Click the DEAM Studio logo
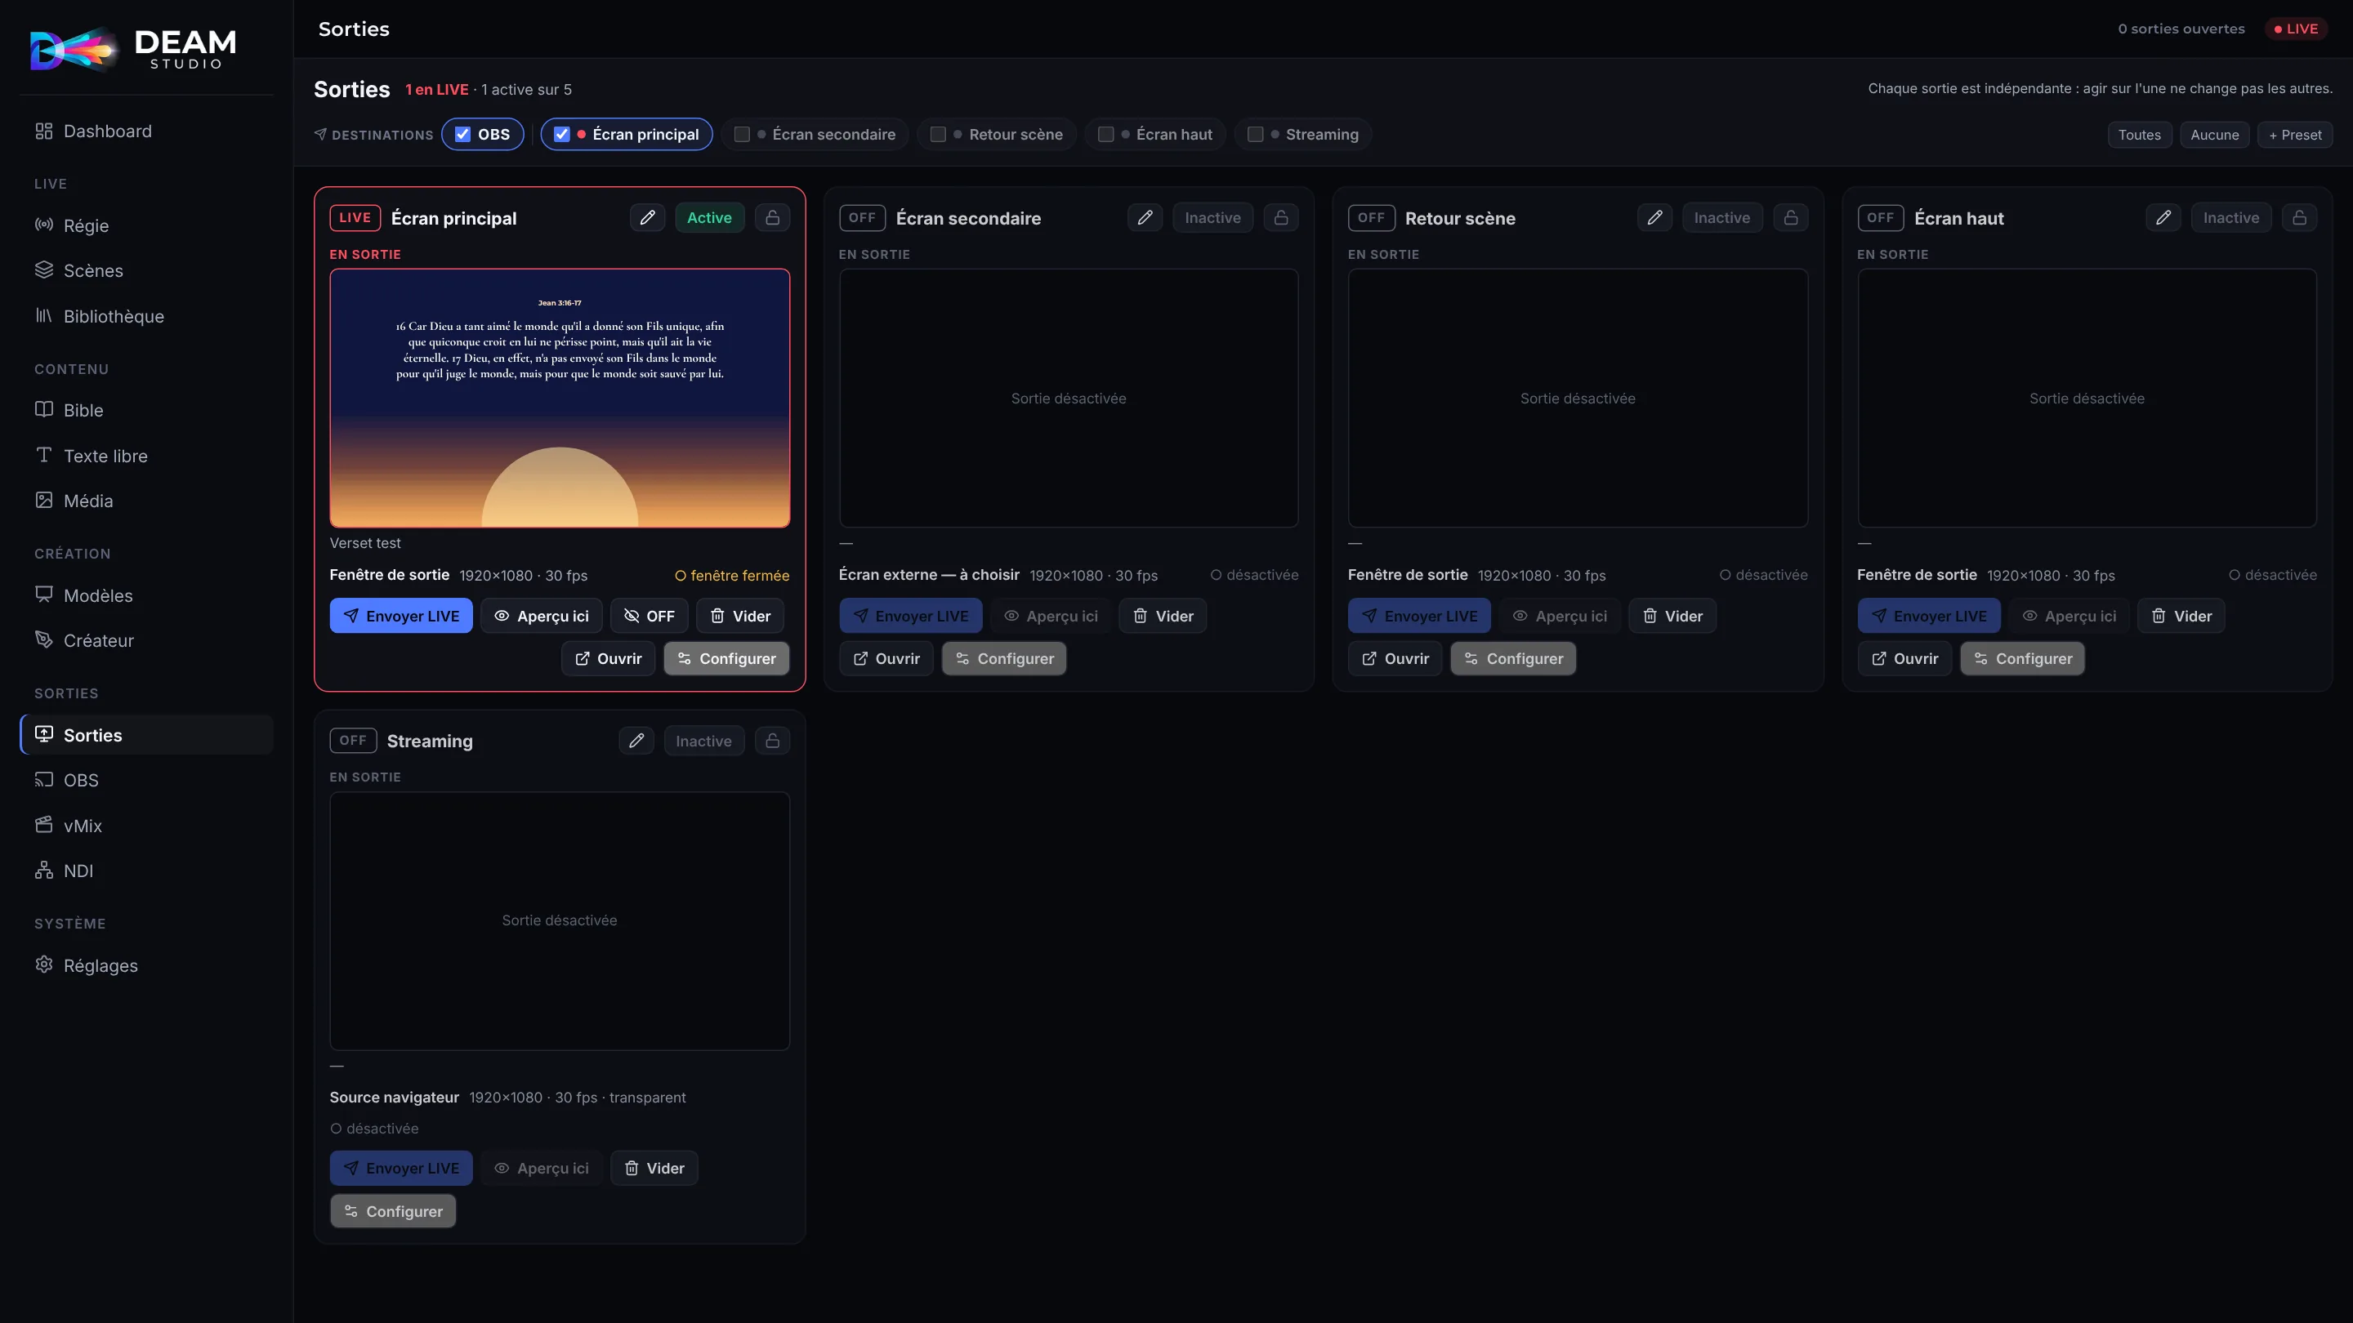2353x1323 pixels. click(134, 47)
